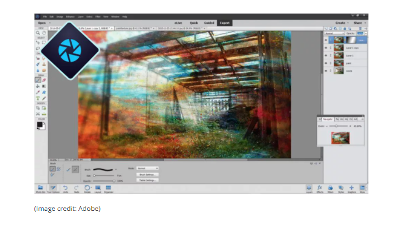This screenshot has height=227, width=404.
Task: Hide the Layer 1 copy layer
Action: 326,48
